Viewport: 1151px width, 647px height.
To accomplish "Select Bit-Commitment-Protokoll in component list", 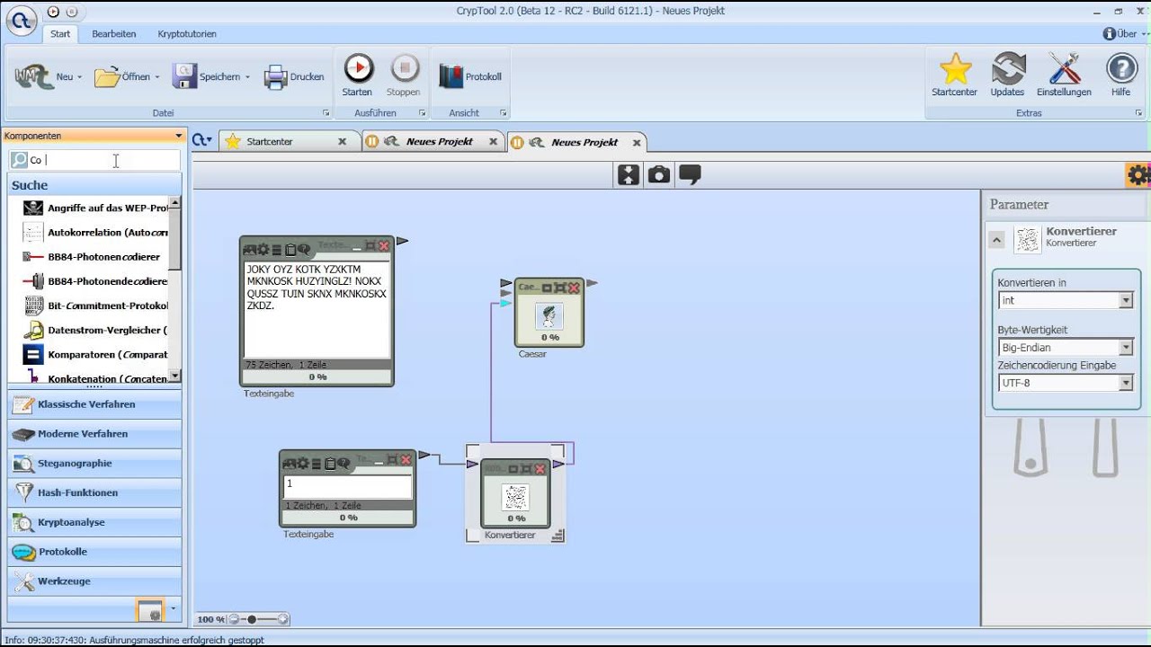I will [x=96, y=306].
